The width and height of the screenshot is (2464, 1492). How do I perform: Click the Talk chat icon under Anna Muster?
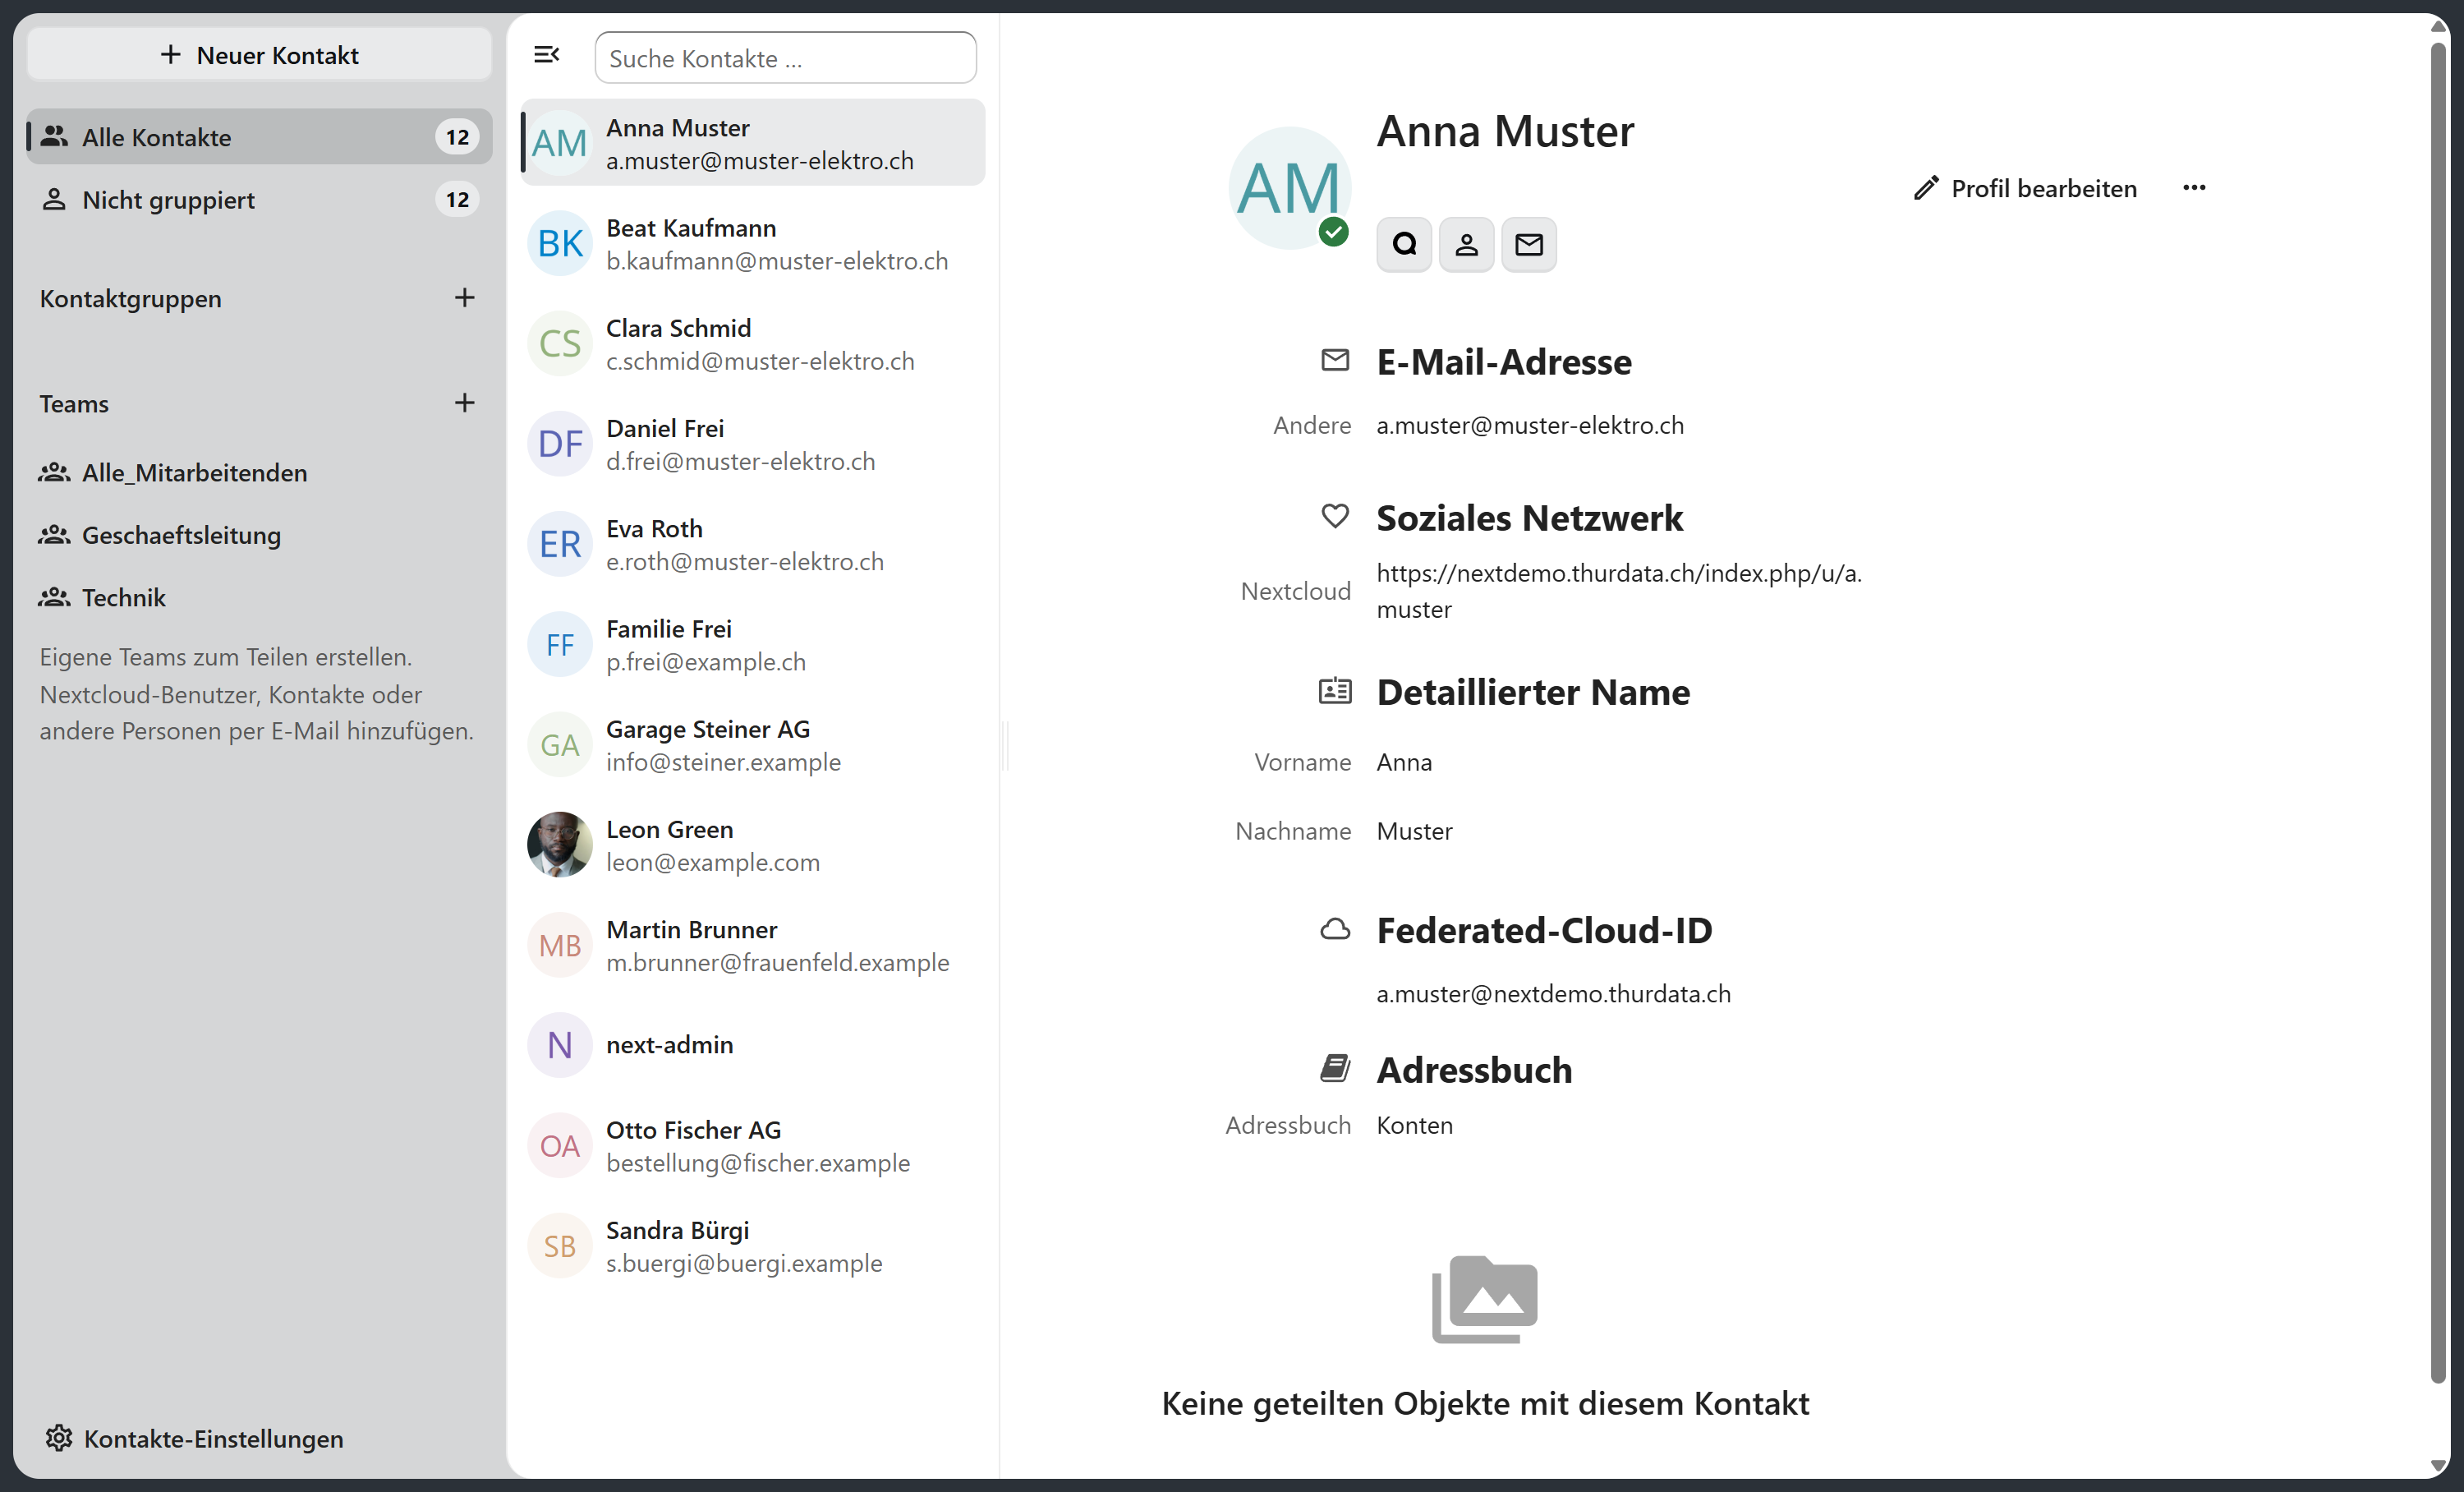tap(1404, 244)
